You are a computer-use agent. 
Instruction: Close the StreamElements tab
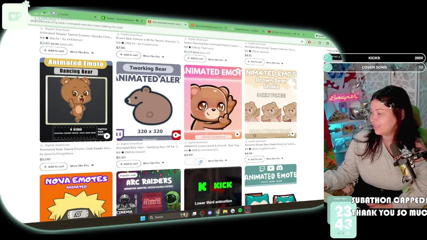click(x=263, y=32)
